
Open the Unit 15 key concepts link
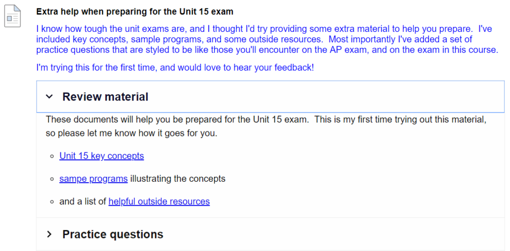(x=102, y=156)
